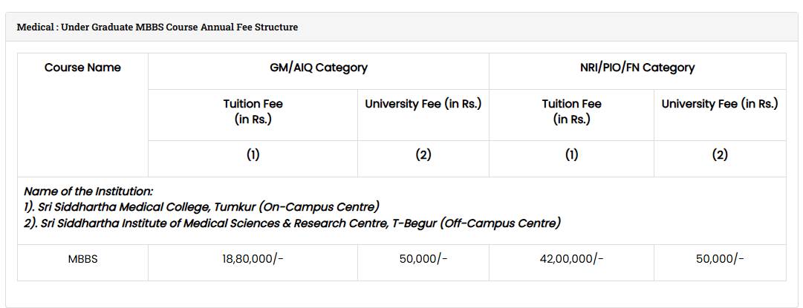This screenshot has width=803, height=308.
Task: Click the 50,000/- university fee for NRI/PIO/FN
Action: (x=720, y=259)
